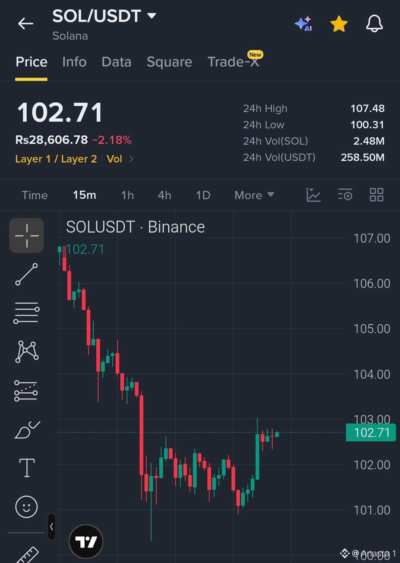Viewport: 400px width, 563px height.
Task: Click the green 102.71 current price label
Action: pos(371,432)
